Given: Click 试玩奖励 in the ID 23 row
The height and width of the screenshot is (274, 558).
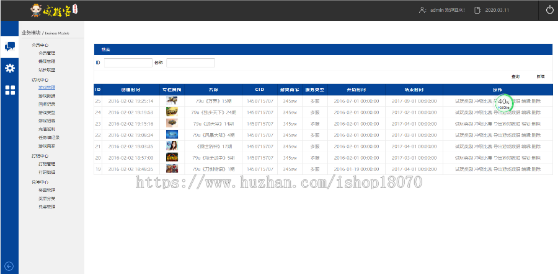Looking at the screenshot, I should (464, 124).
